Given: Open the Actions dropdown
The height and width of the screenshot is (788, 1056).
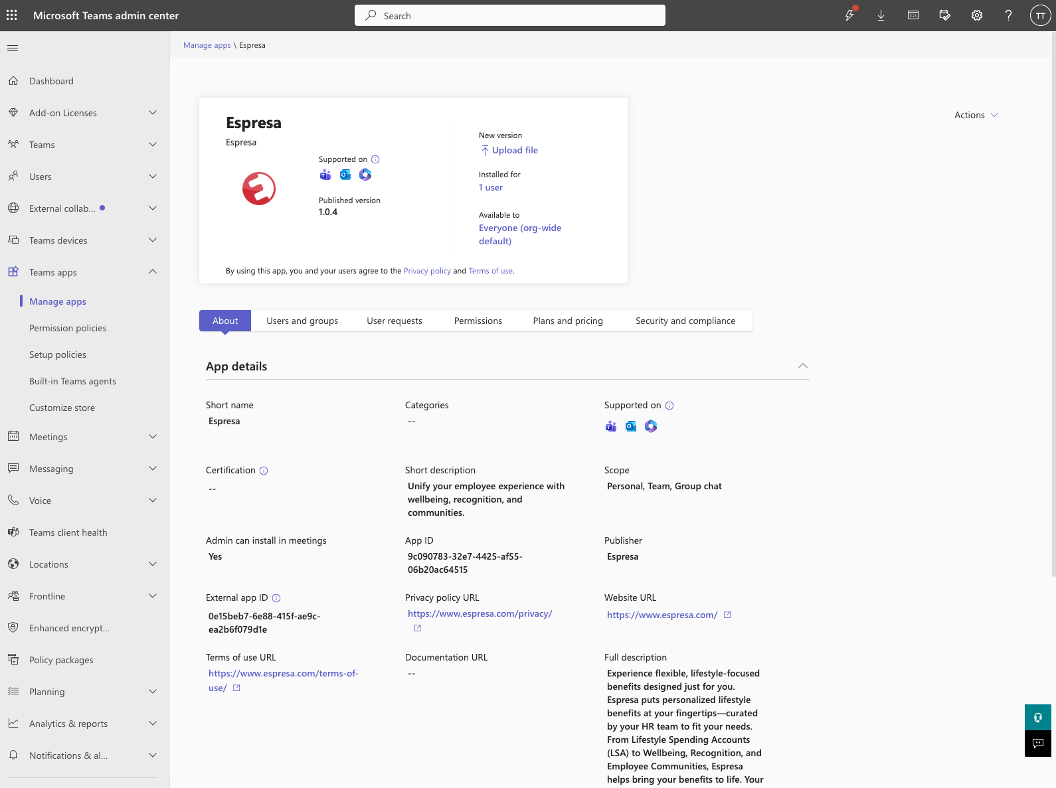Looking at the screenshot, I should coord(976,115).
